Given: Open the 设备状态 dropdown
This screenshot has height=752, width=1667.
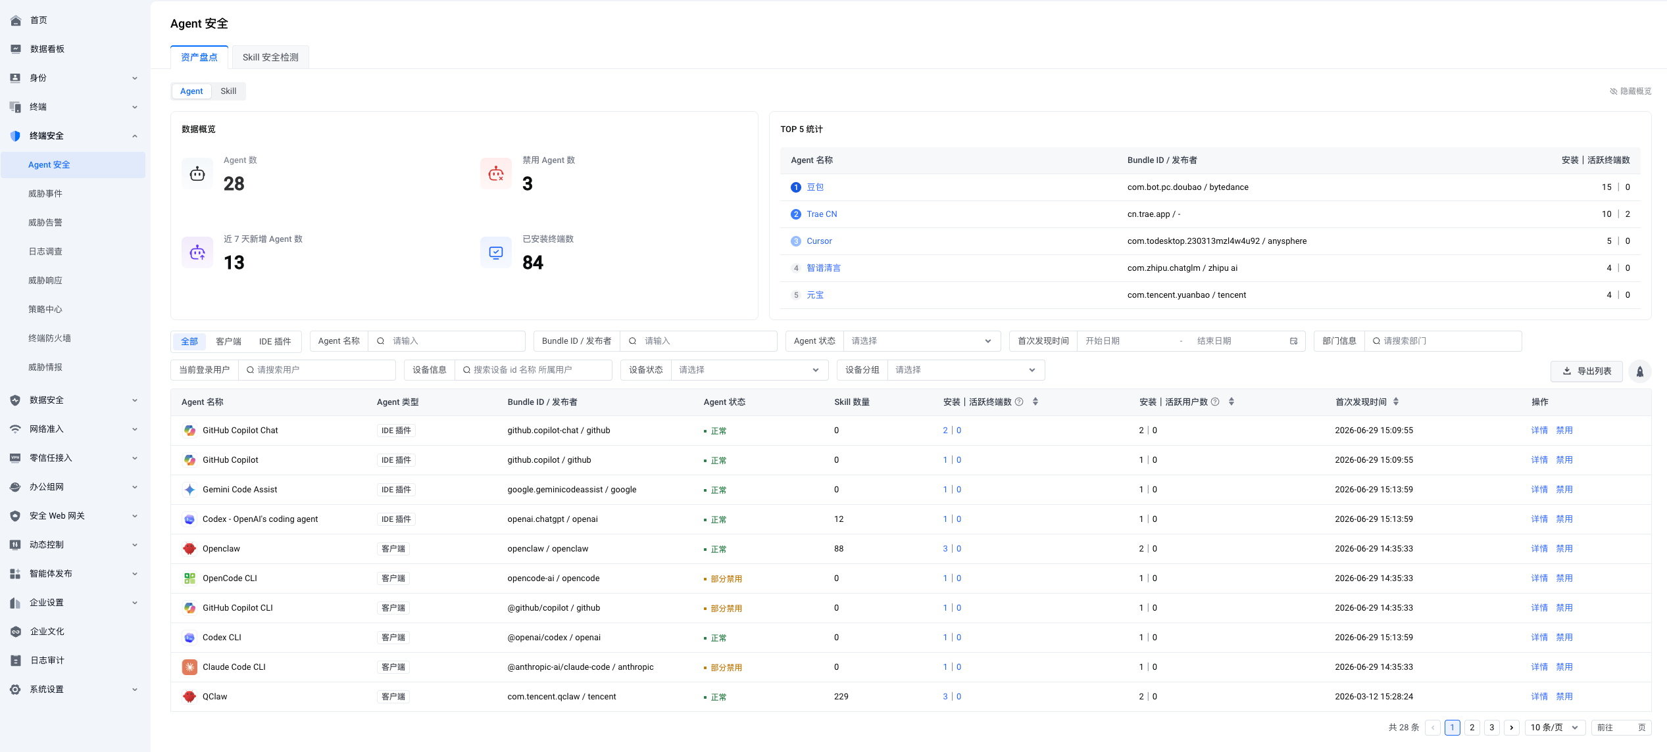Looking at the screenshot, I should pos(749,370).
